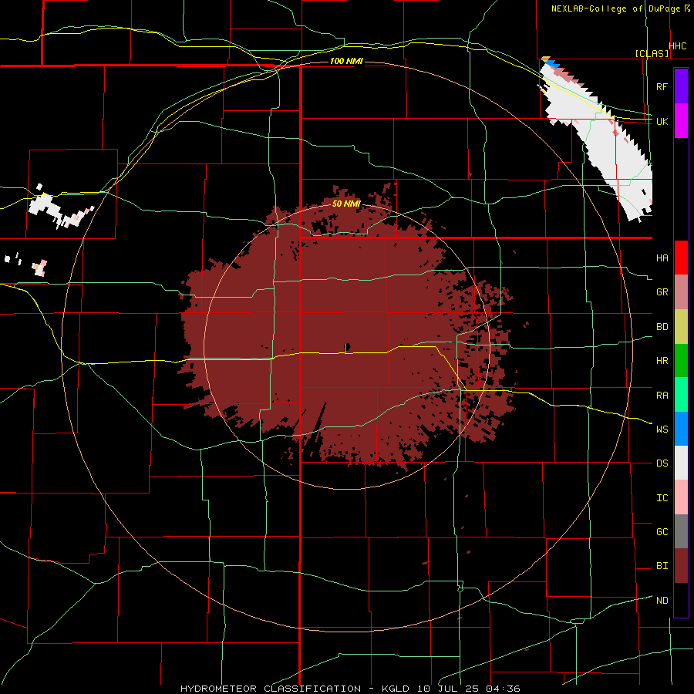The width and height of the screenshot is (694, 694).
Task: Click the 100 NMI range ring label
Action: pyautogui.click(x=346, y=61)
